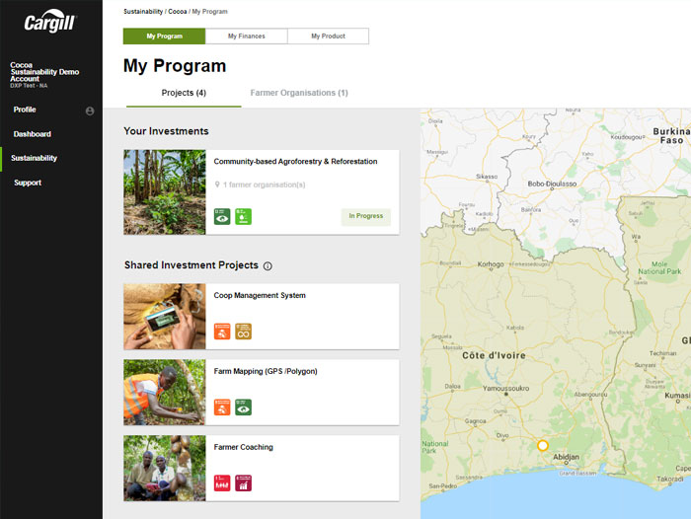Switch to the My Finances tab

click(246, 37)
